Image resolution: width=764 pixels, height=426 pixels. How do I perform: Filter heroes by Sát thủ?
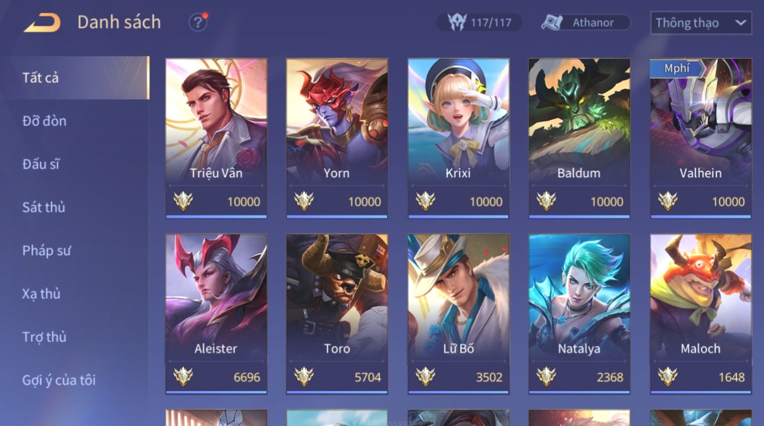pos(43,207)
